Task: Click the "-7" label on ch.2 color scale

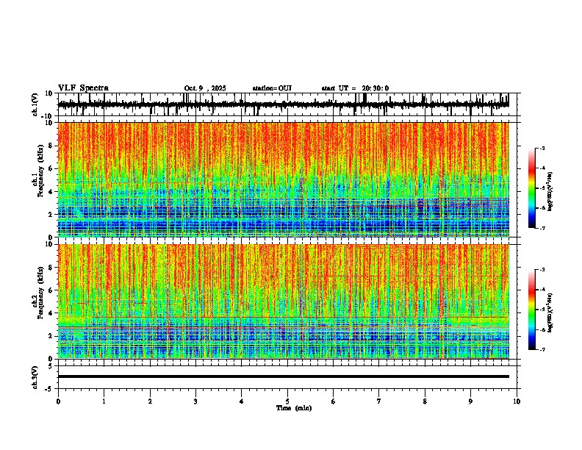Action: click(x=542, y=350)
